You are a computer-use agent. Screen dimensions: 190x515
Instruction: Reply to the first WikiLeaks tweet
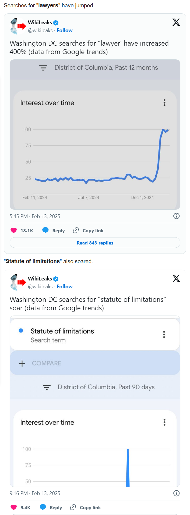click(x=53, y=230)
